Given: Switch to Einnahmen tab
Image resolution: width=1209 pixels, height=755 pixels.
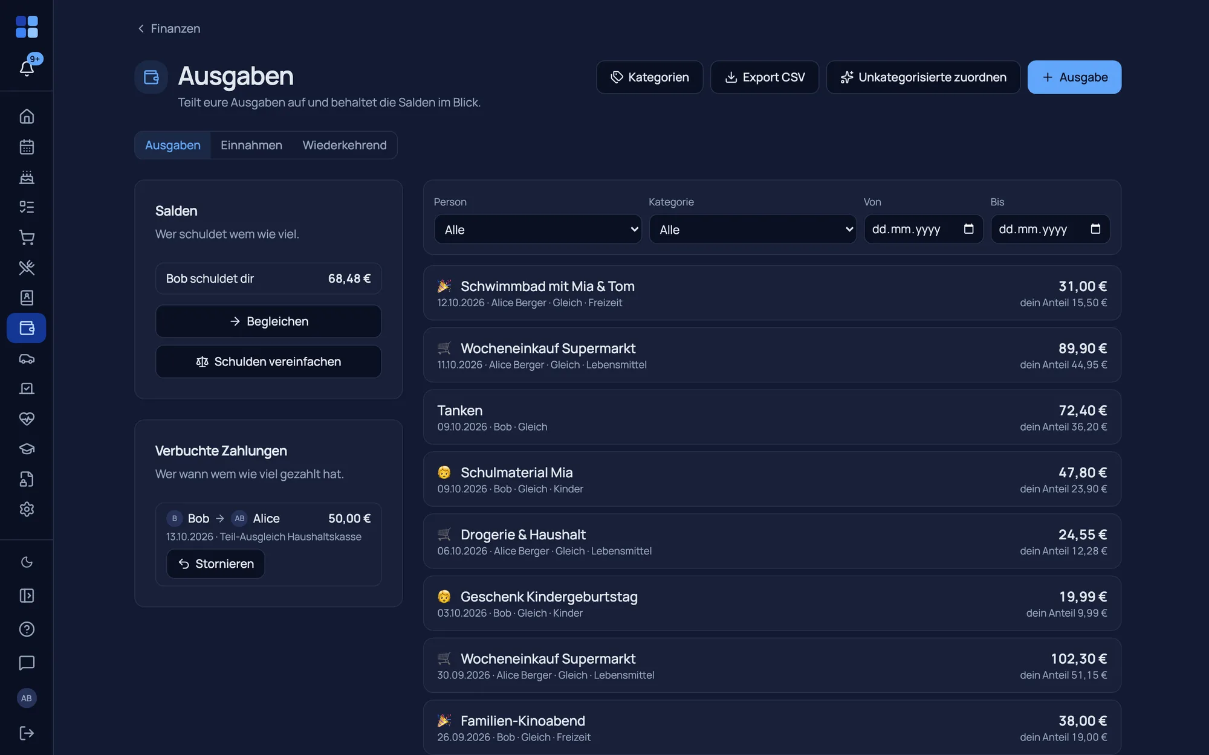Looking at the screenshot, I should click(251, 145).
